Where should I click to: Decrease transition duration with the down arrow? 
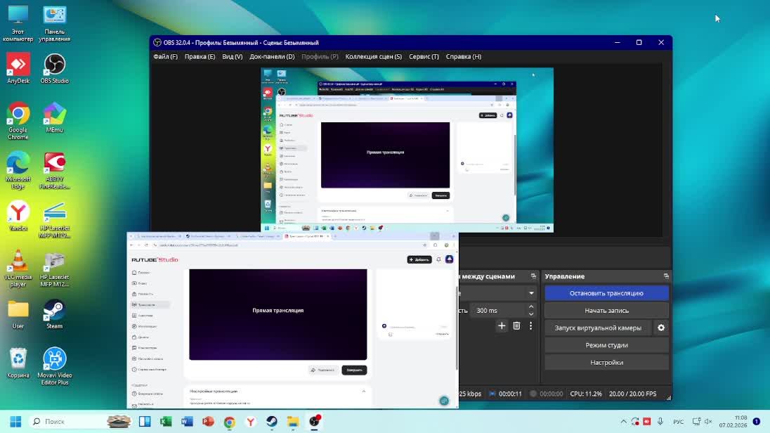click(x=531, y=314)
